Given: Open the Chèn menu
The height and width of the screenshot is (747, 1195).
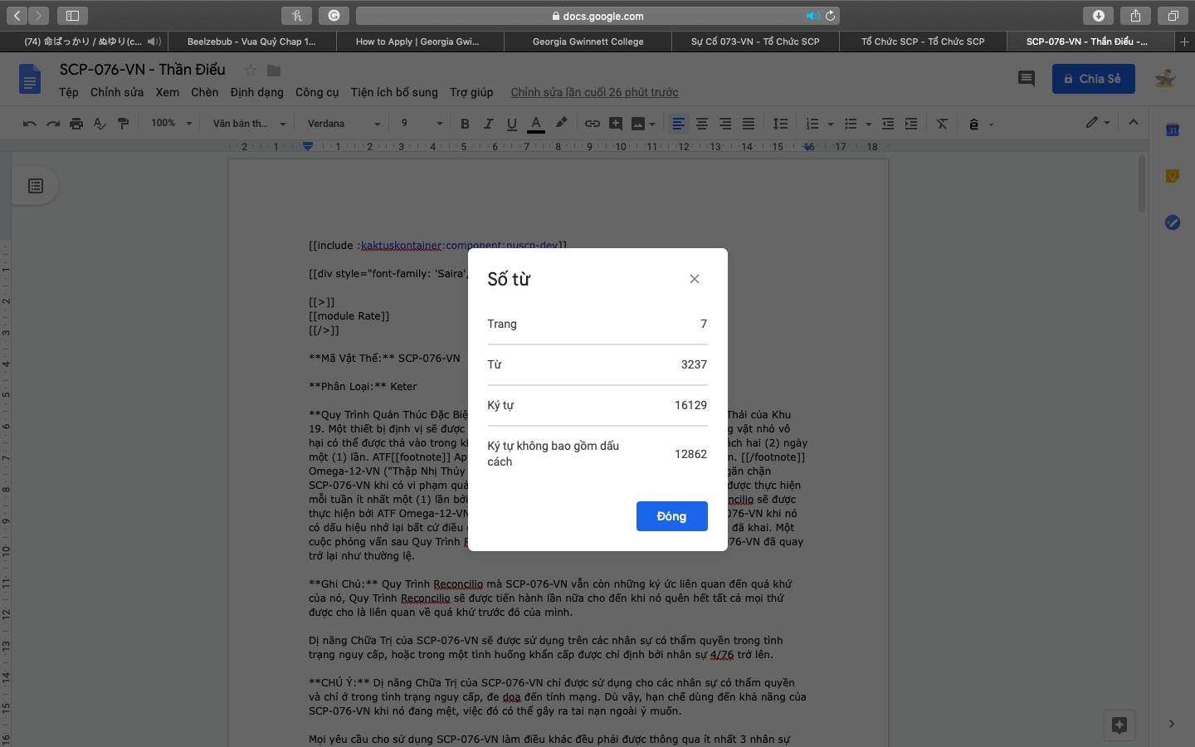Looking at the screenshot, I should 204,92.
